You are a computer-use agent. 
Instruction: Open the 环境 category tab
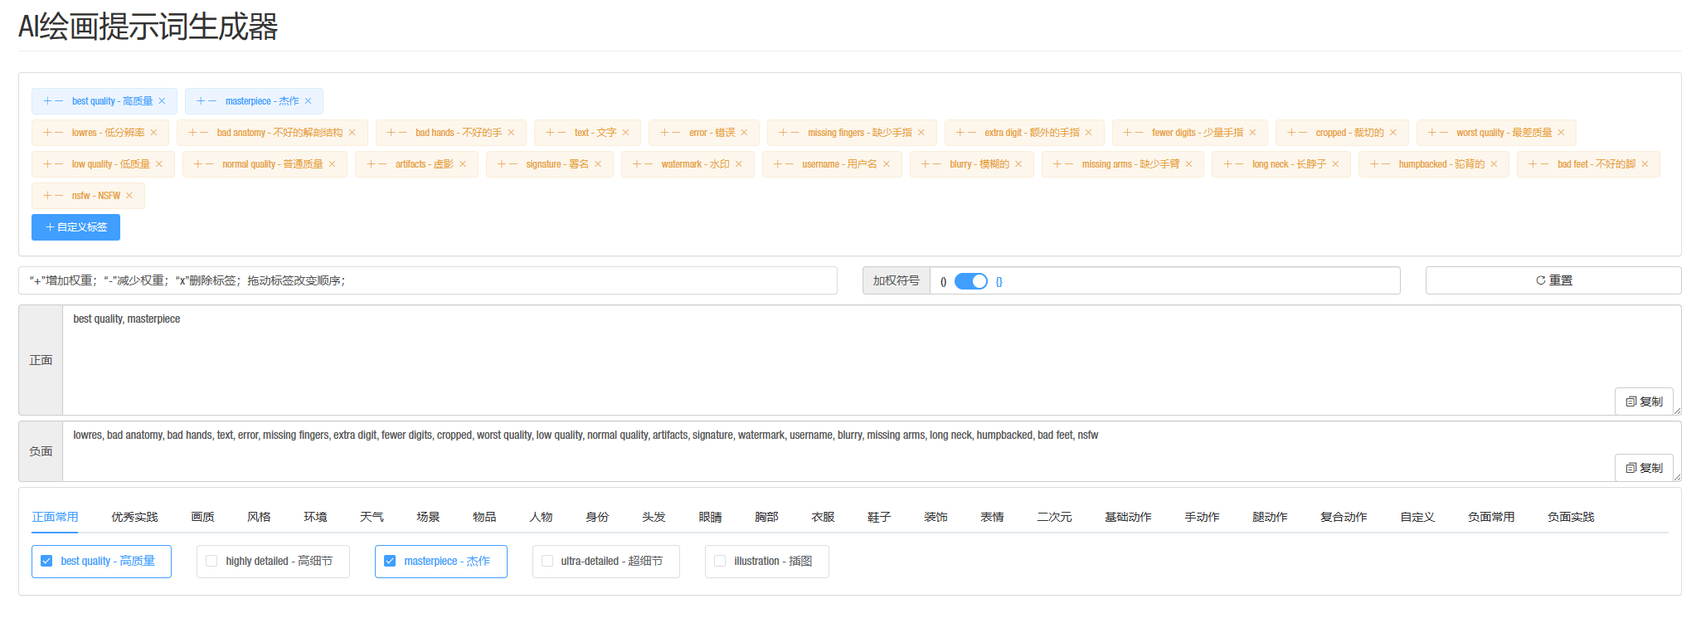coord(315,517)
